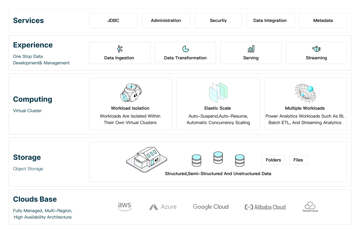Click the Azure logo

[x=163, y=207]
